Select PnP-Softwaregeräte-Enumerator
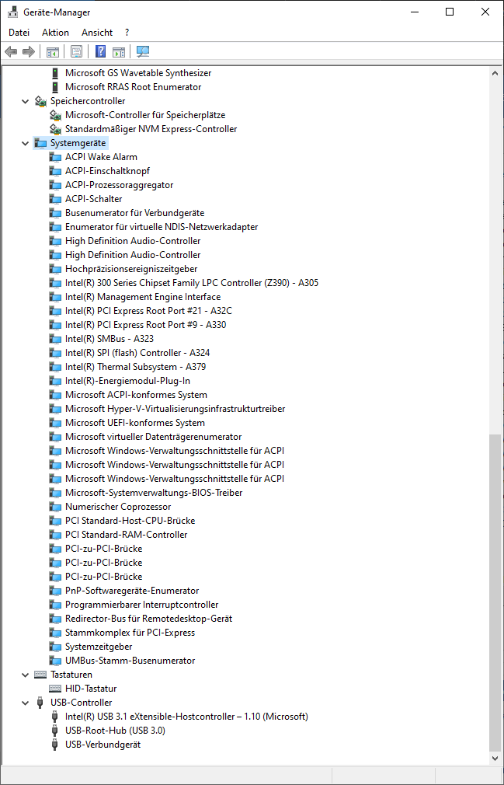504x785 pixels. [x=132, y=591]
